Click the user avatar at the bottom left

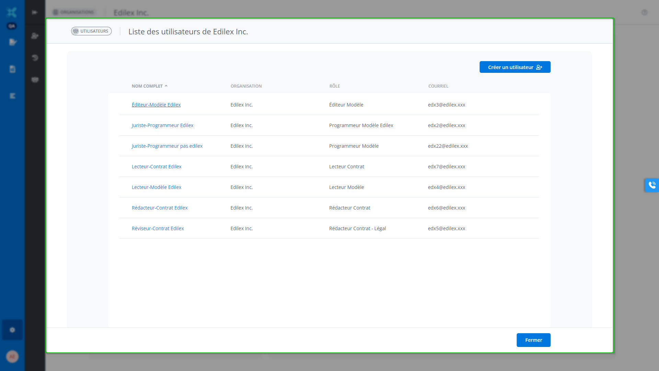coord(12,357)
